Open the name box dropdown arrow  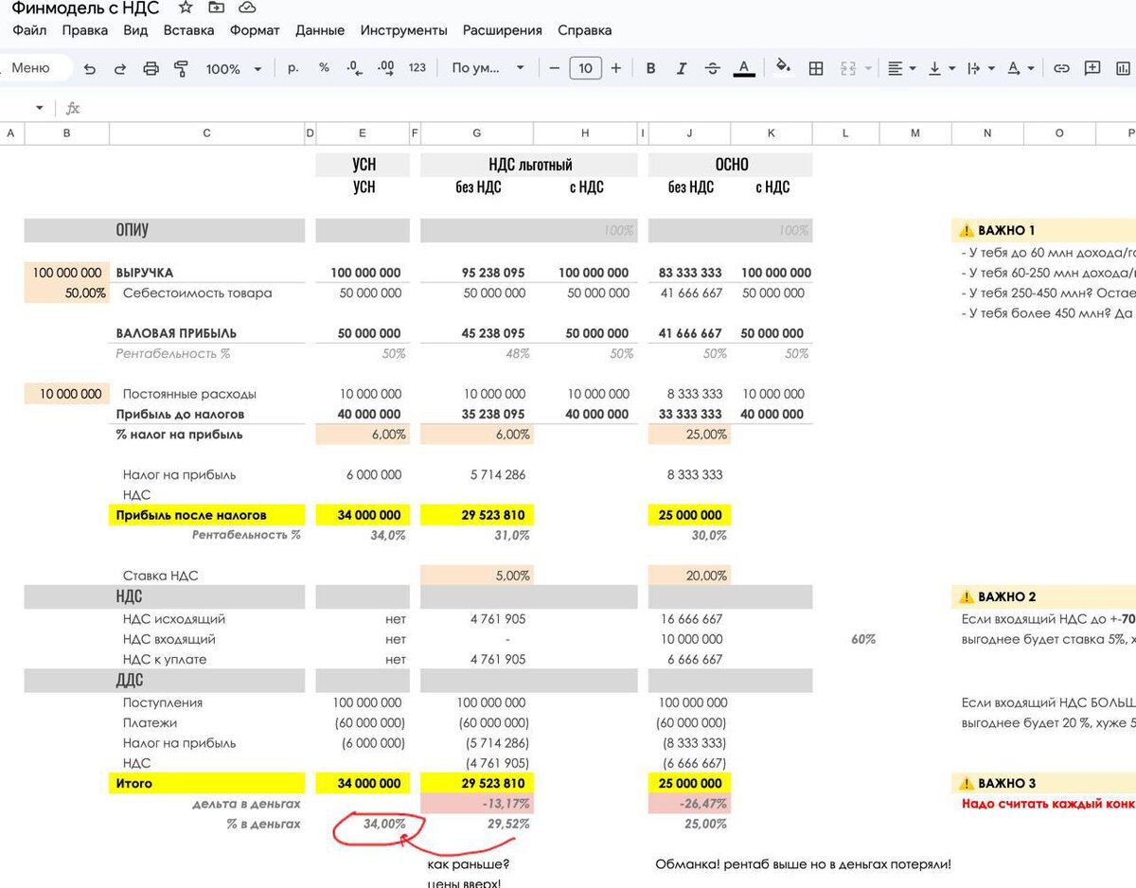(x=39, y=108)
